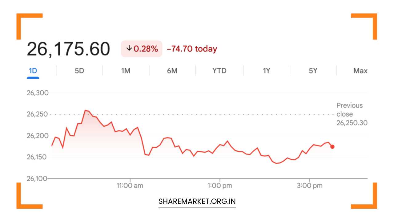Select the 1D time range tab

click(x=33, y=71)
